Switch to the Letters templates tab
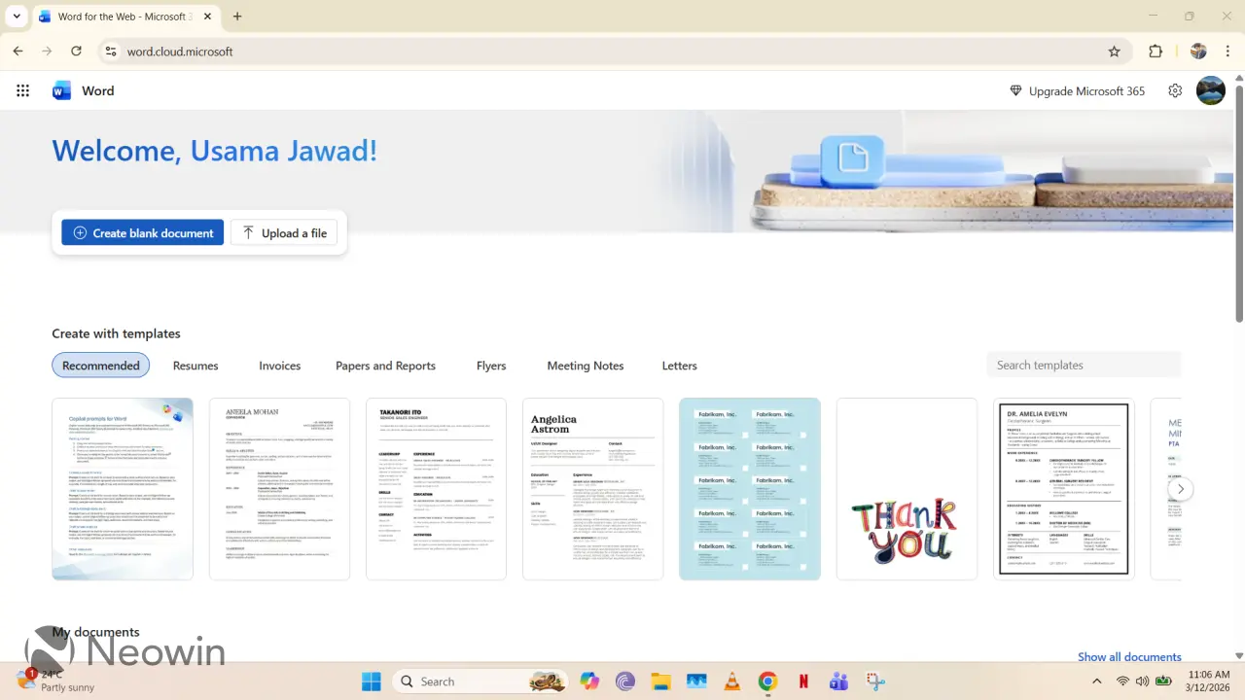The height and width of the screenshot is (700, 1245). [679, 366]
